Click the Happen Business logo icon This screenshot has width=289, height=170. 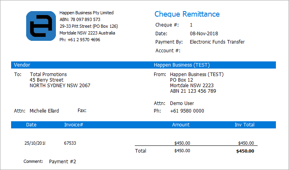(41, 26)
